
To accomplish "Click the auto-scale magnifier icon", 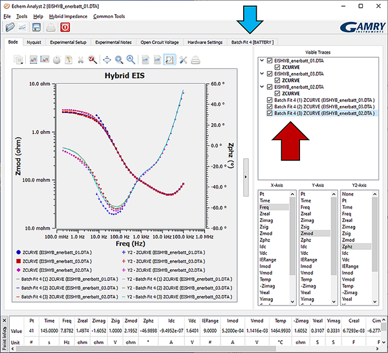I will 131,59.
